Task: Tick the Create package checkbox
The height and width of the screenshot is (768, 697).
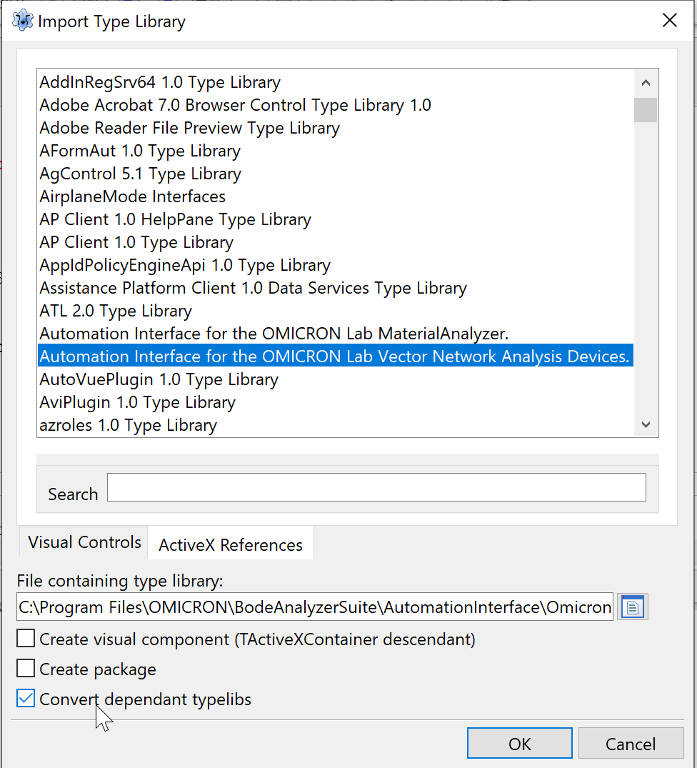Action: 26,669
